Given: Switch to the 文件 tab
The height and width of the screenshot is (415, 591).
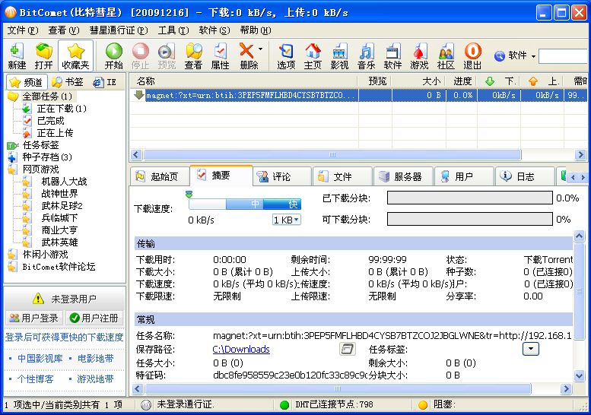Looking at the screenshot, I should pos(342,176).
